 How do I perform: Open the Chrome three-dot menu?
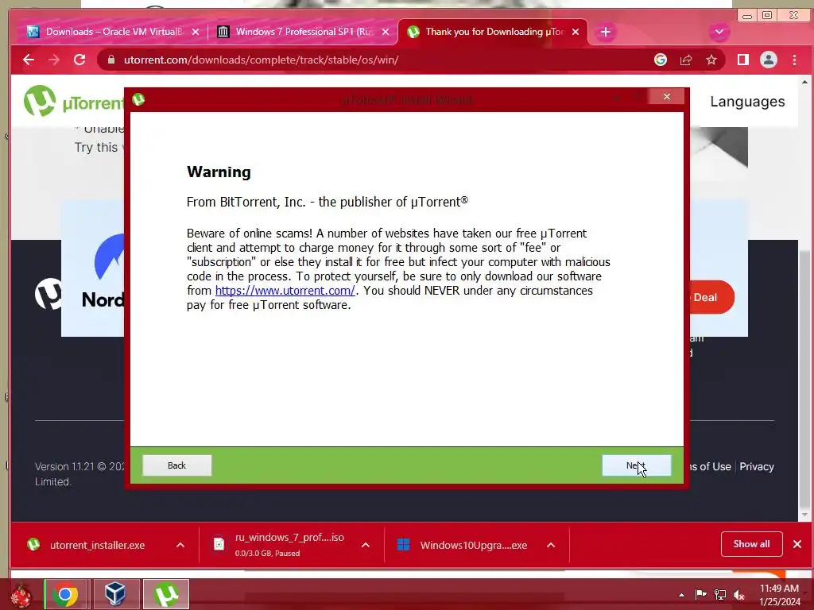click(x=794, y=60)
